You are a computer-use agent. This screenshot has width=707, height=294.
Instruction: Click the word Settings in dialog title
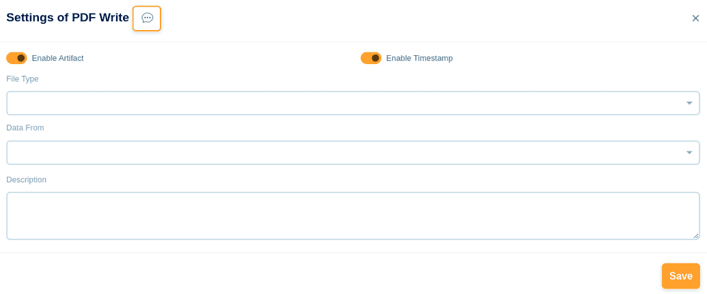click(x=30, y=18)
